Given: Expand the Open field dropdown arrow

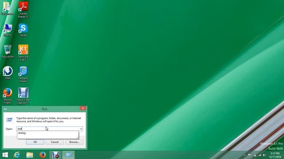Looking at the screenshot, I should click(x=81, y=129).
